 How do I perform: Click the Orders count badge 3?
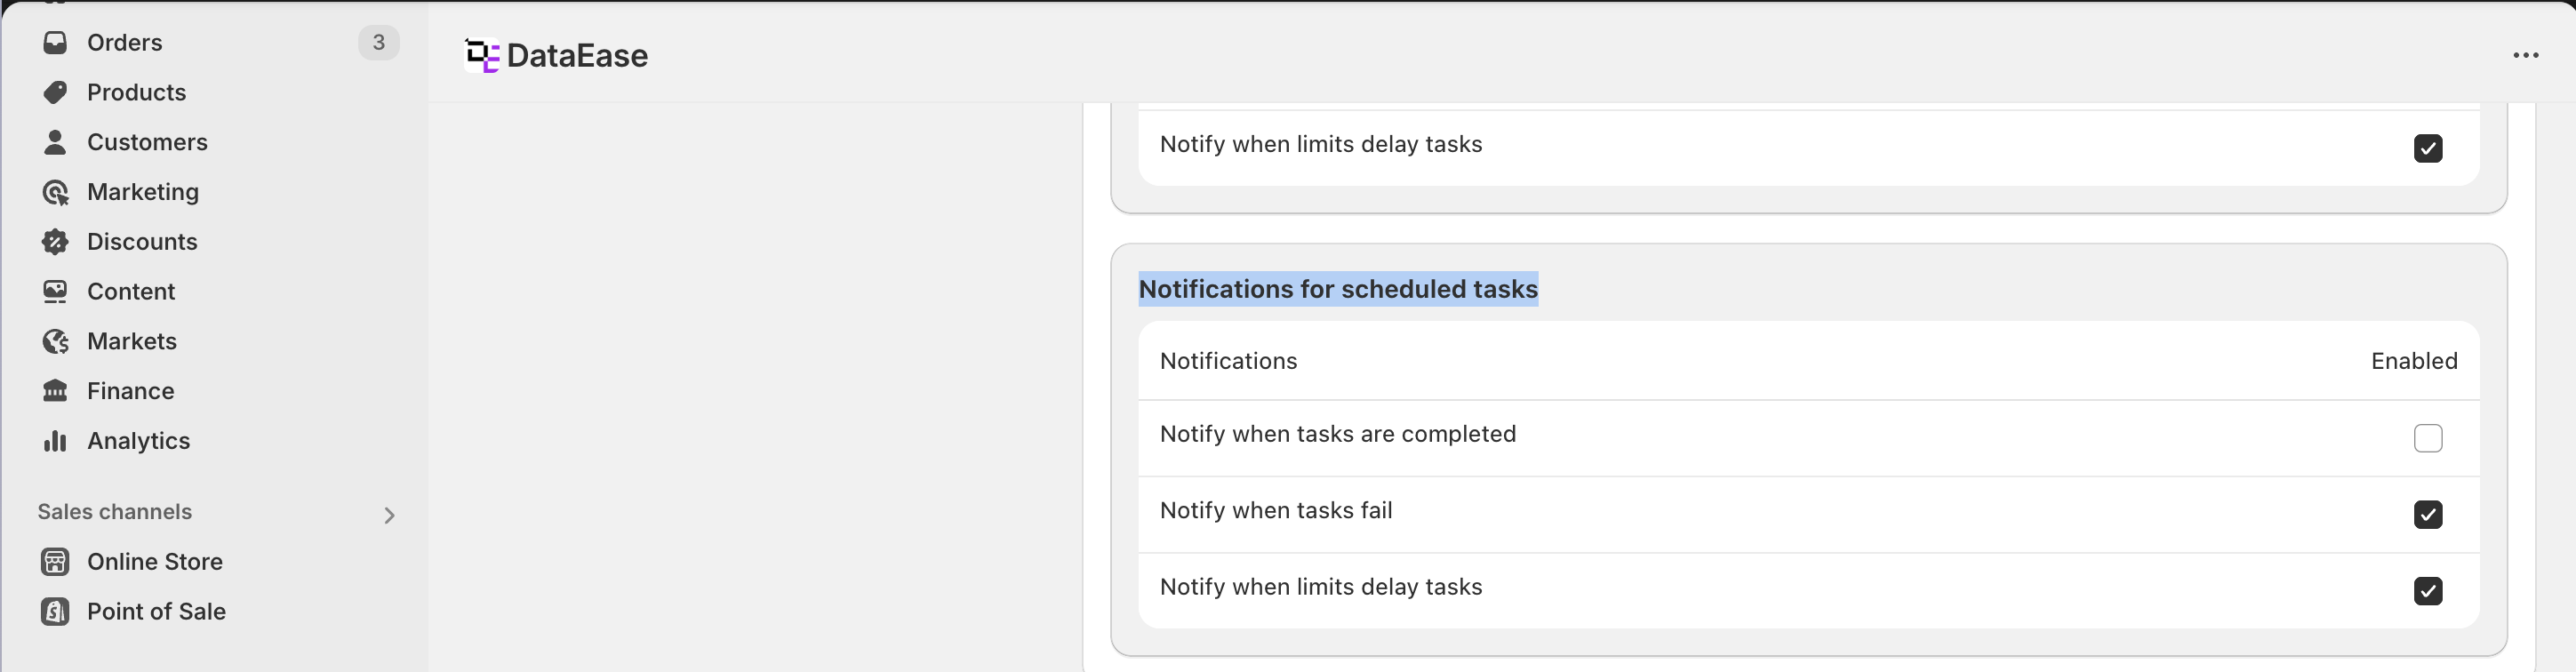[379, 42]
